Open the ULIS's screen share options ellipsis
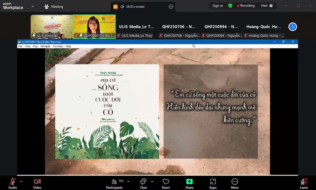The height and width of the screenshot is (190, 316). click(171, 7)
